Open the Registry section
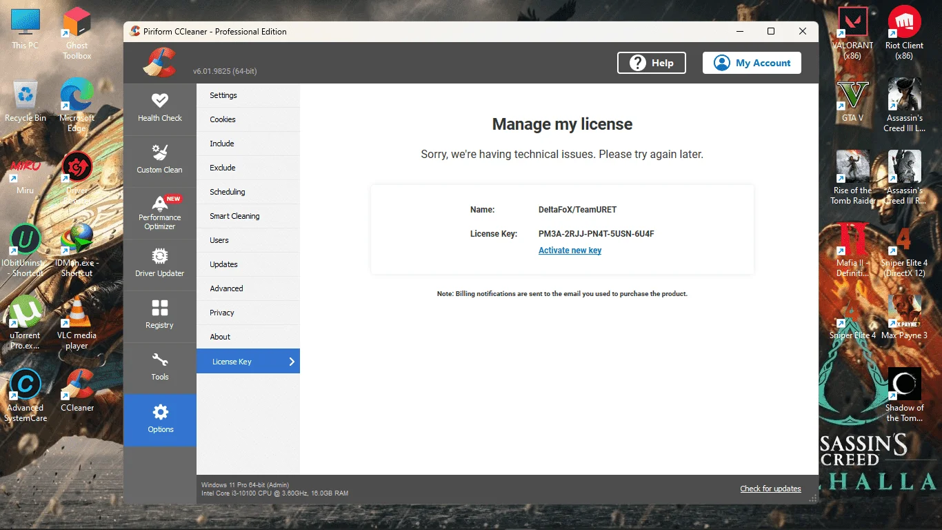 point(160,316)
